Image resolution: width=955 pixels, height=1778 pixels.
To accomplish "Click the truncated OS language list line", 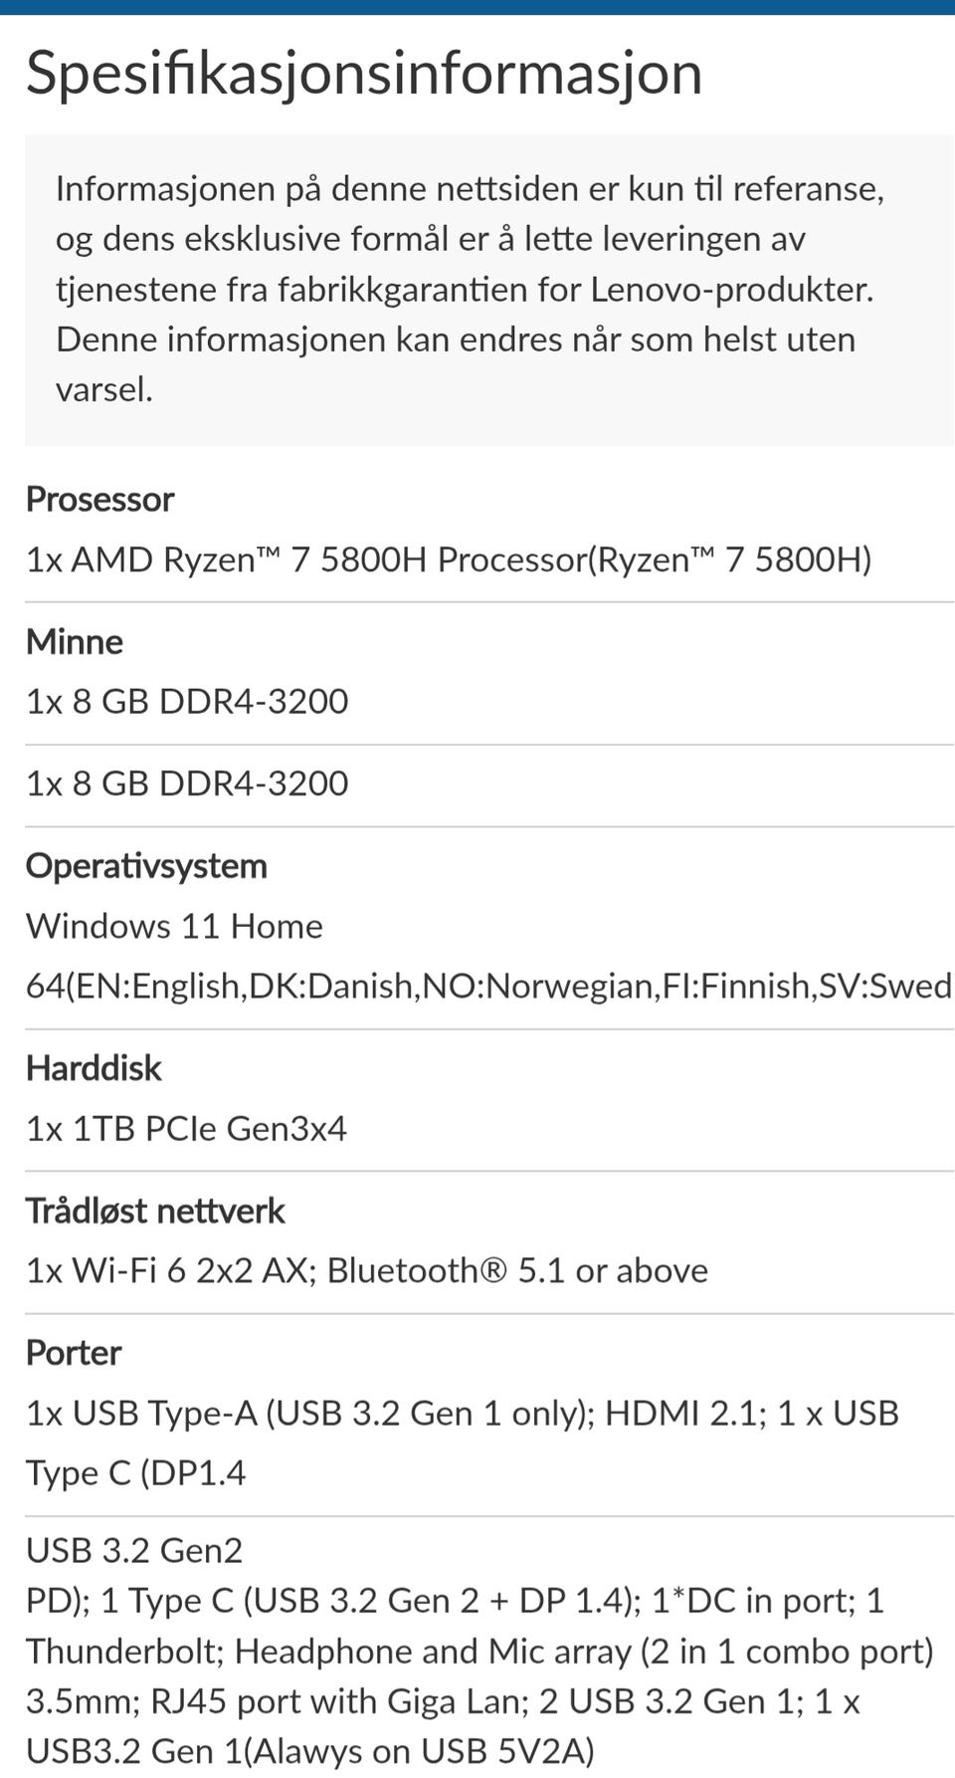I will [x=487, y=986].
